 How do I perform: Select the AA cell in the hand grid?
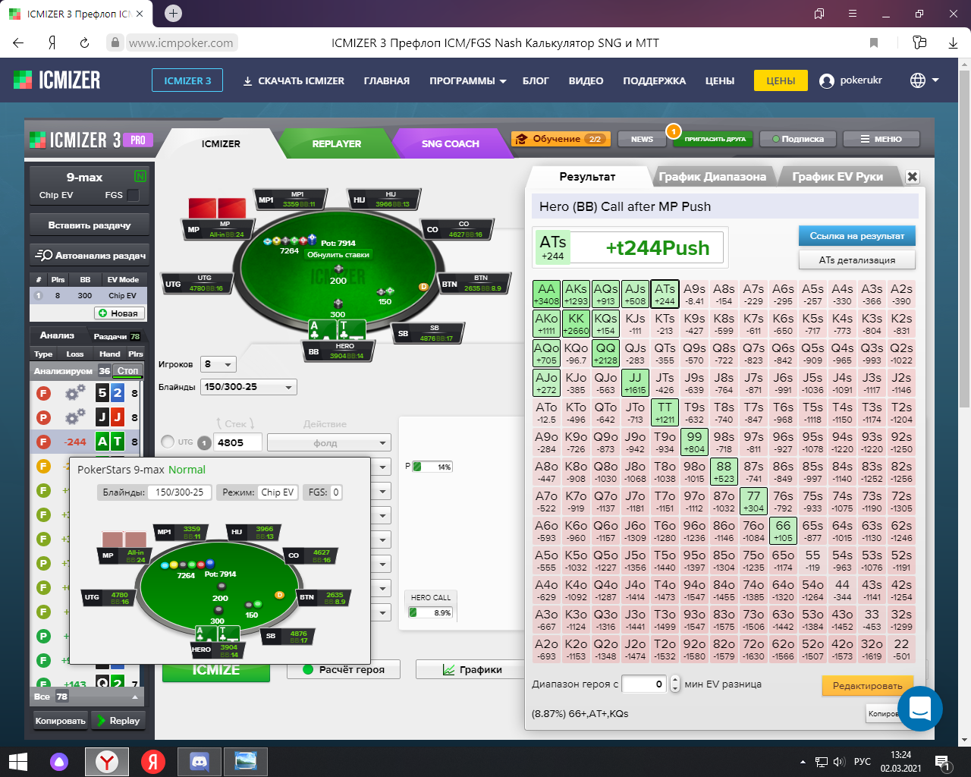coord(546,294)
